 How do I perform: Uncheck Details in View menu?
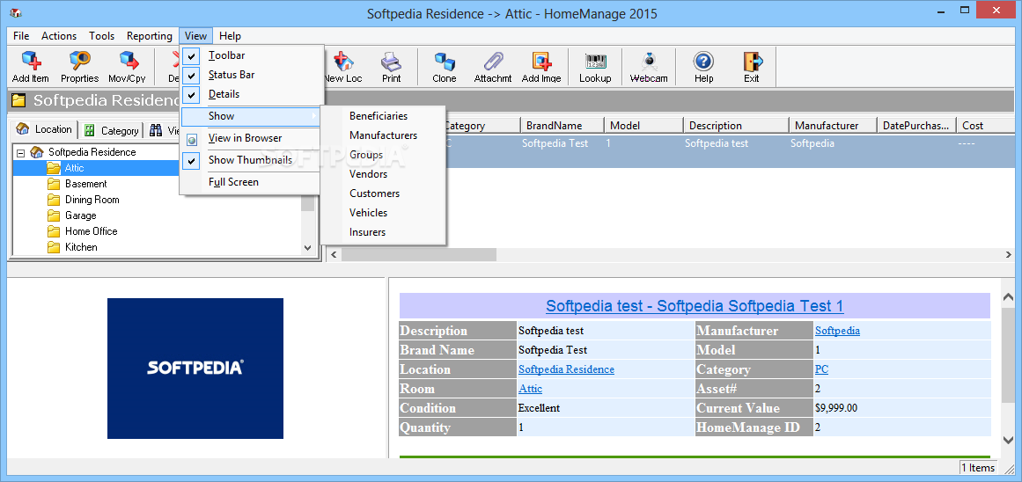(191, 94)
